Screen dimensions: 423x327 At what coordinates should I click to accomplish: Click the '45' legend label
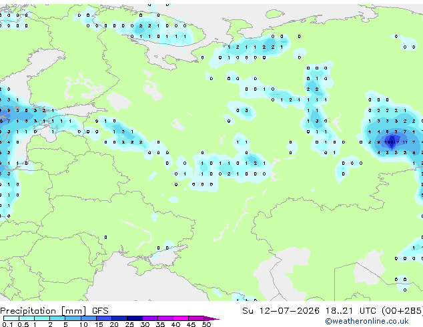[191, 324]
